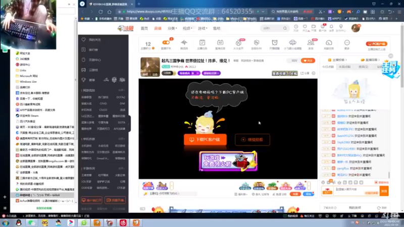
Task: Expand the 手游休闲 section '全部' link
Action: click(x=121, y=168)
